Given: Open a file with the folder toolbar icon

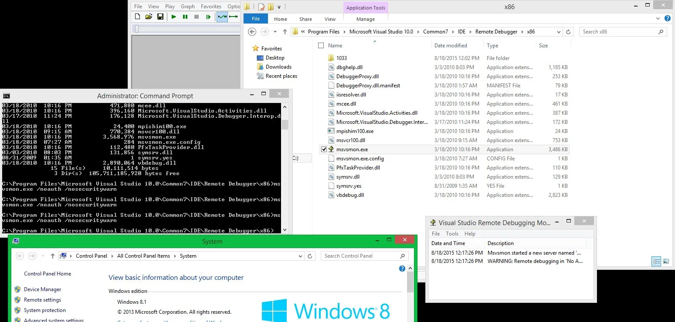Looking at the screenshot, I should (x=149, y=17).
